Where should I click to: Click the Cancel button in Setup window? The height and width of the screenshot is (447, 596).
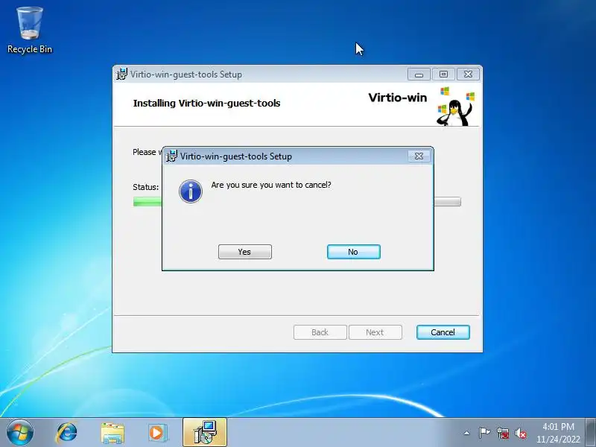[x=443, y=332]
